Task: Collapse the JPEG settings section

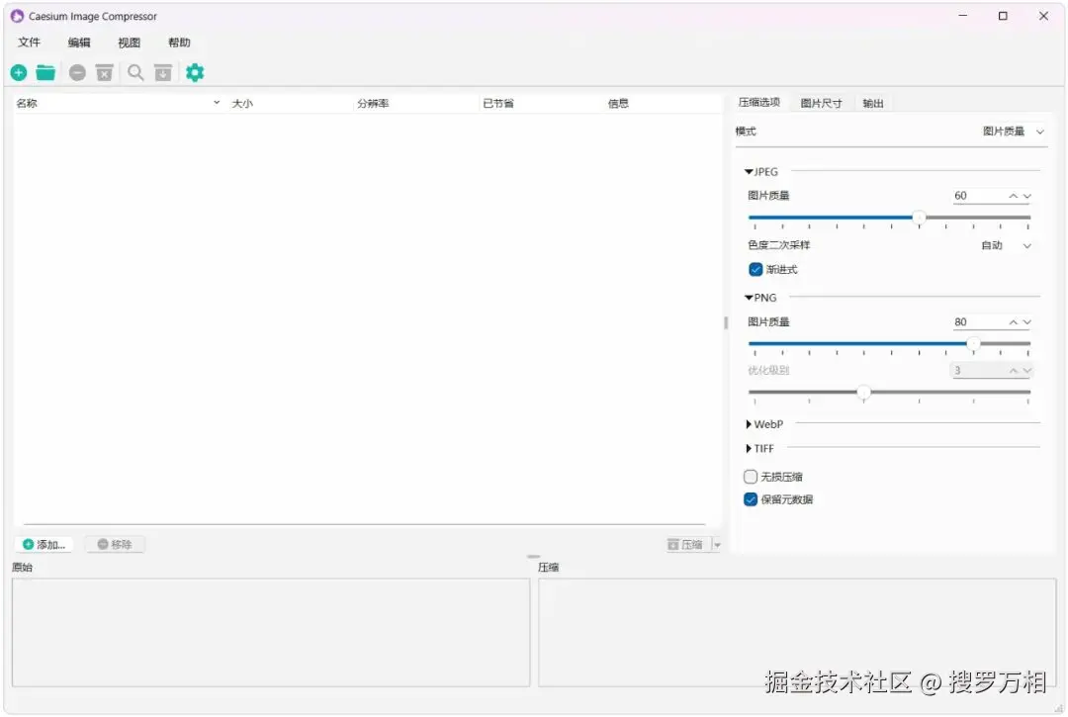Action: pyautogui.click(x=749, y=170)
